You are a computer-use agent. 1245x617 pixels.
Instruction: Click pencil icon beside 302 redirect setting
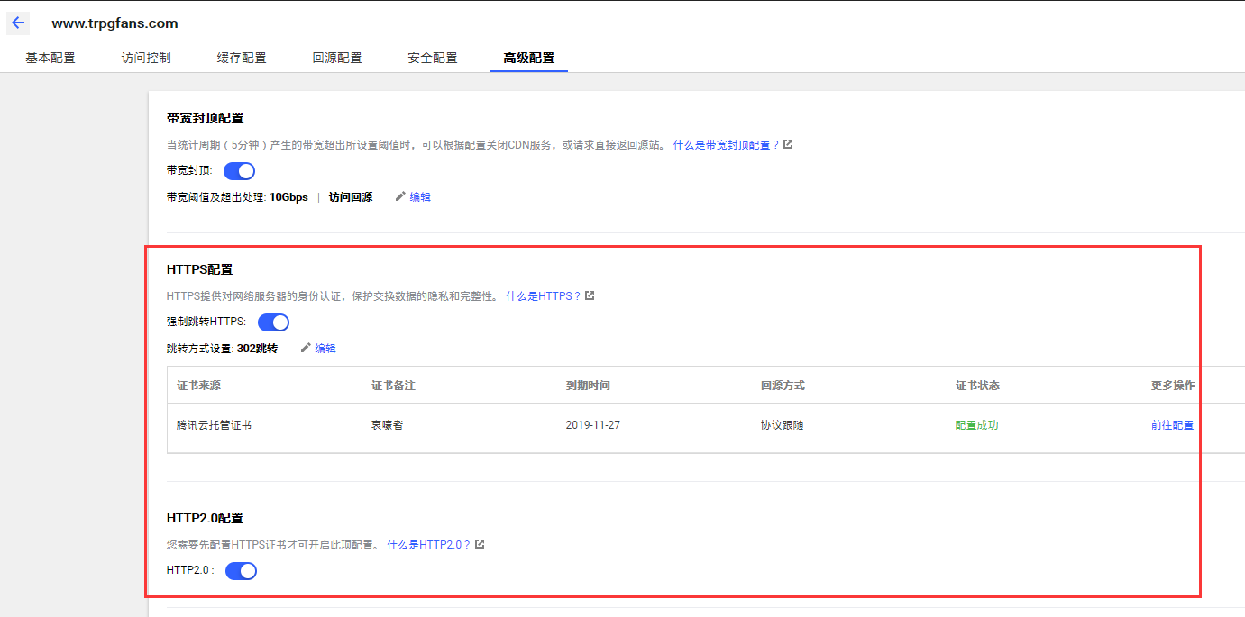[306, 348]
